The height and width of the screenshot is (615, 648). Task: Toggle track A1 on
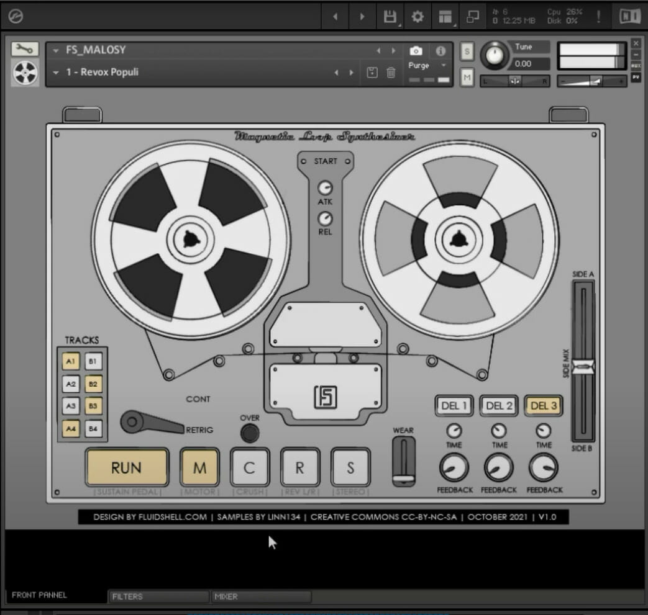click(70, 362)
